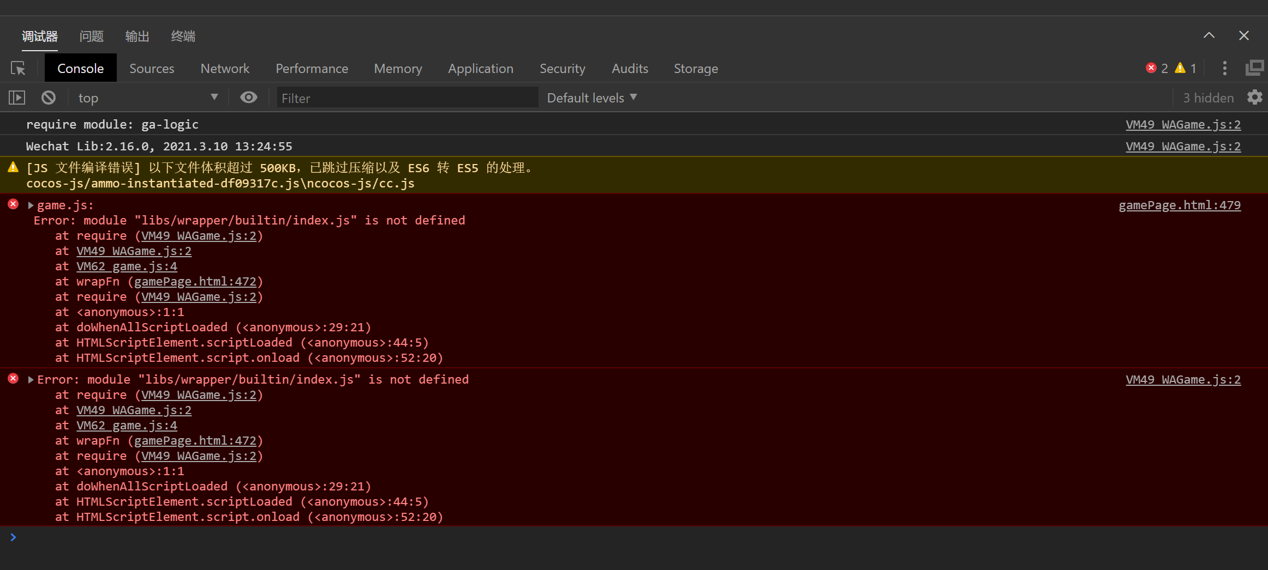Switch to the 终端 terminal tab
1268x570 pixels.
tap(183, 37)
